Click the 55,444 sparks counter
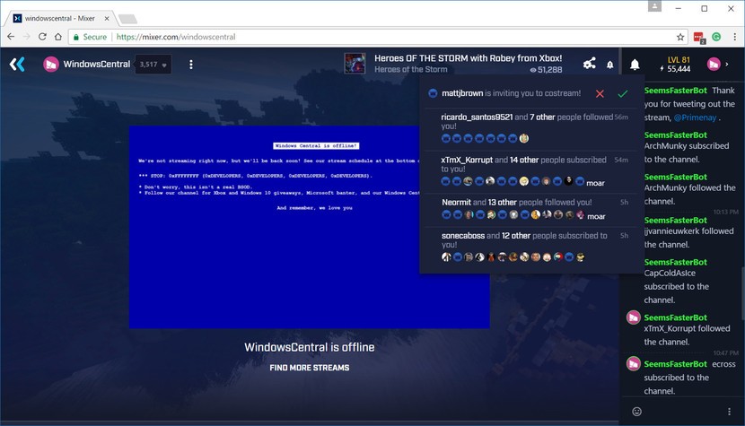 675,69
